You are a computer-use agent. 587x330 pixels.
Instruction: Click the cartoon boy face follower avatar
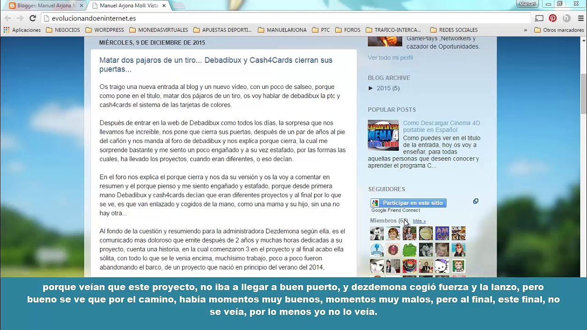point(458,266)
